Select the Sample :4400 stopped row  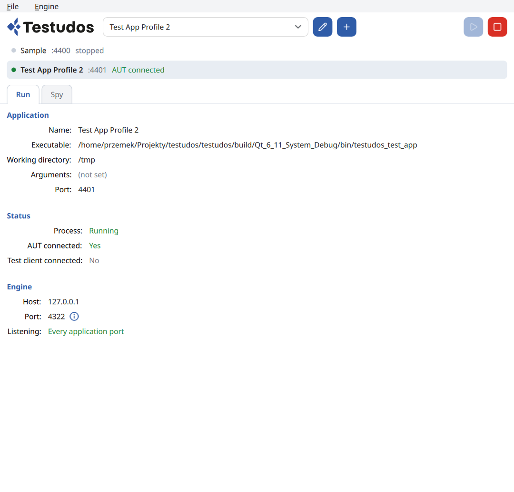257,51
